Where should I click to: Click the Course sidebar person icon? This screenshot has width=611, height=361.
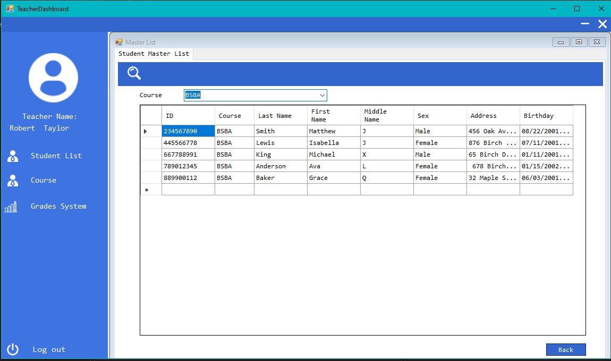coord(13,180)
